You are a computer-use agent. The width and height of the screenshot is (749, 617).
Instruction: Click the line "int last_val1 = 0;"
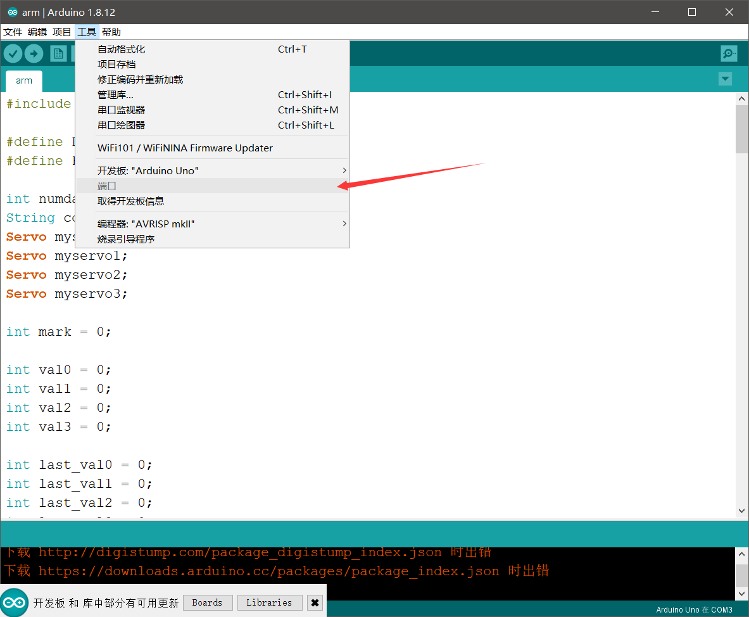click(79, 484)
